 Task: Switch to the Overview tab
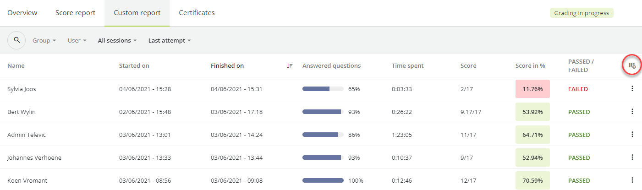22,13
